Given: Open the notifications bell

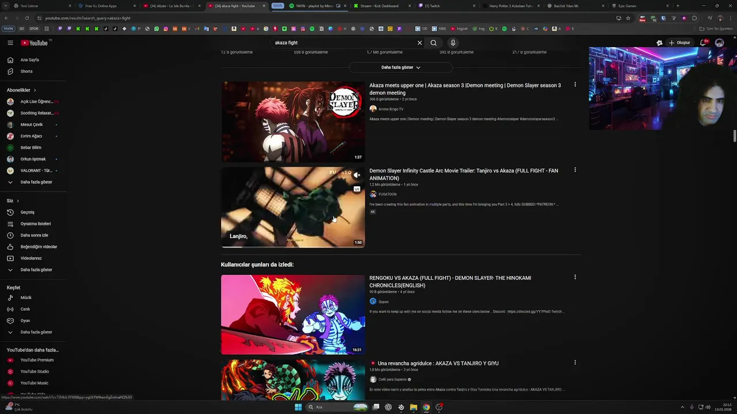Looking at the screenshot, I should tap(704, 43).
